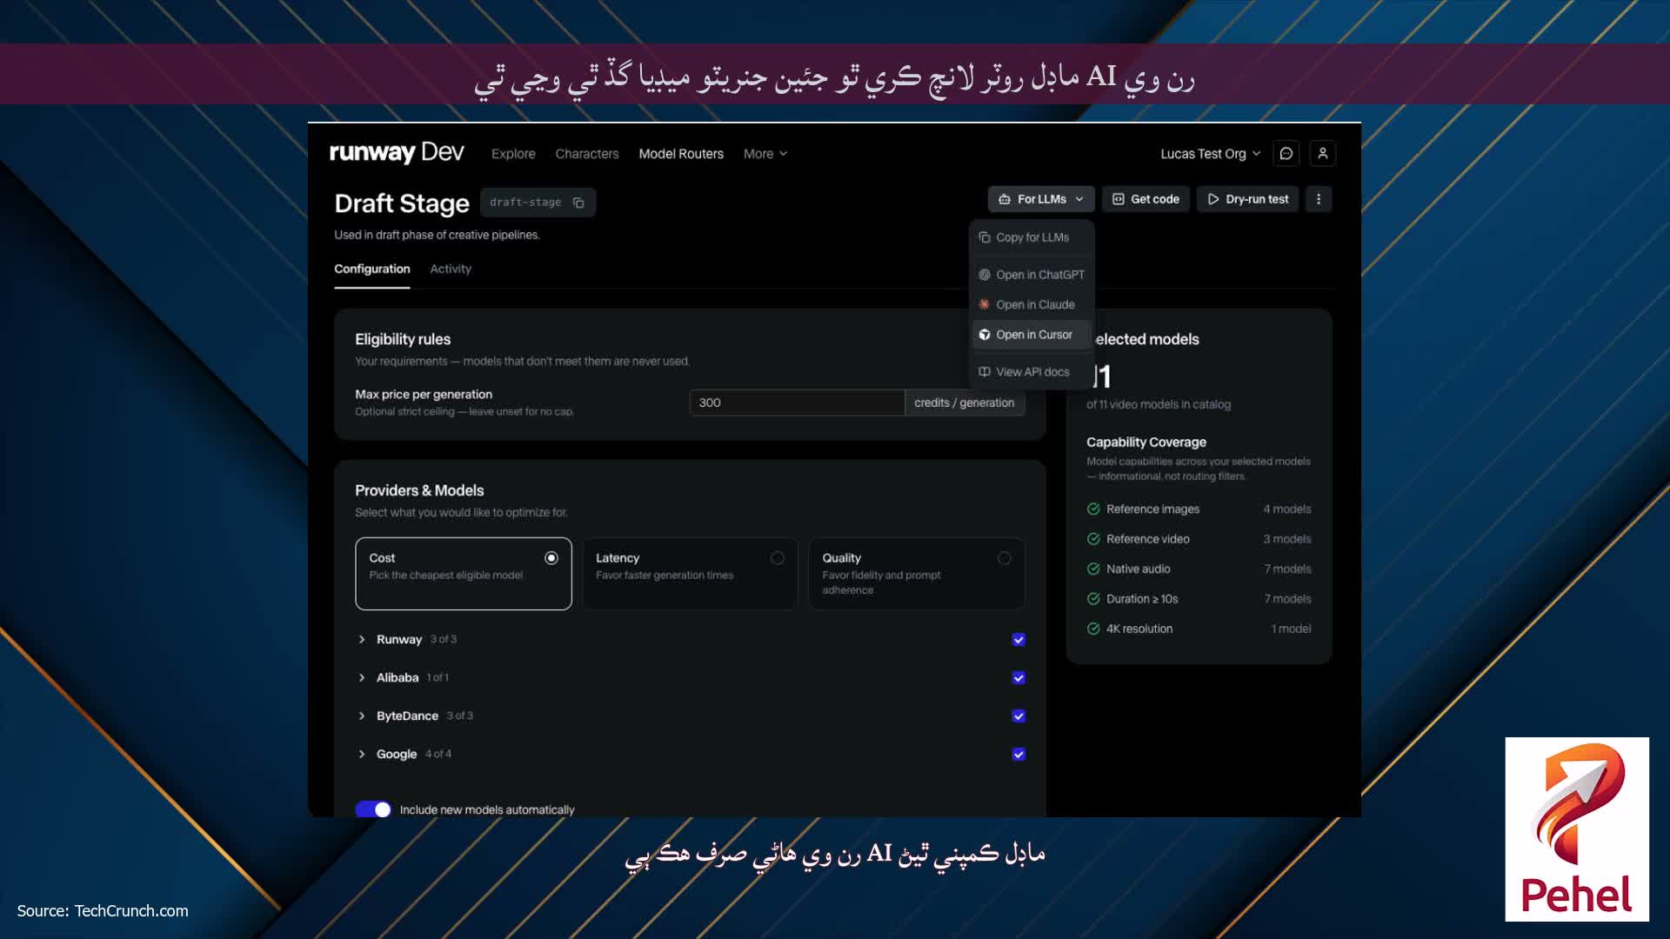Click the Cursor icon in menu
1670x939 pixels.
[985, 335]
